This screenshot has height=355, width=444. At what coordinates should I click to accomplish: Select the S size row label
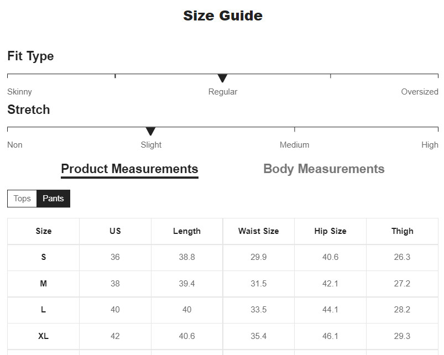(x=44, y=257)
